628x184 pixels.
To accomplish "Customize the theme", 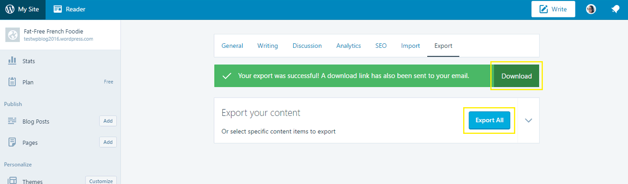I will point(101,181).
